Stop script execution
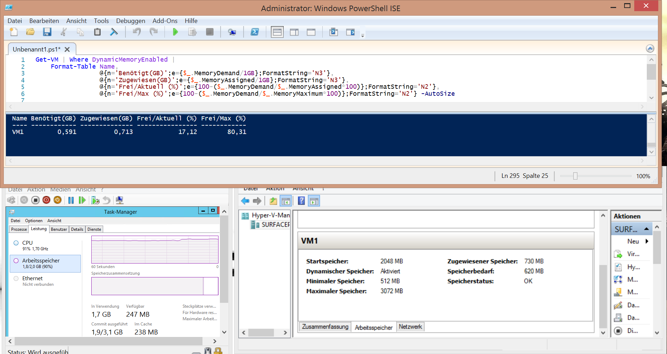667x354 pixels. [x=209, y=32]
